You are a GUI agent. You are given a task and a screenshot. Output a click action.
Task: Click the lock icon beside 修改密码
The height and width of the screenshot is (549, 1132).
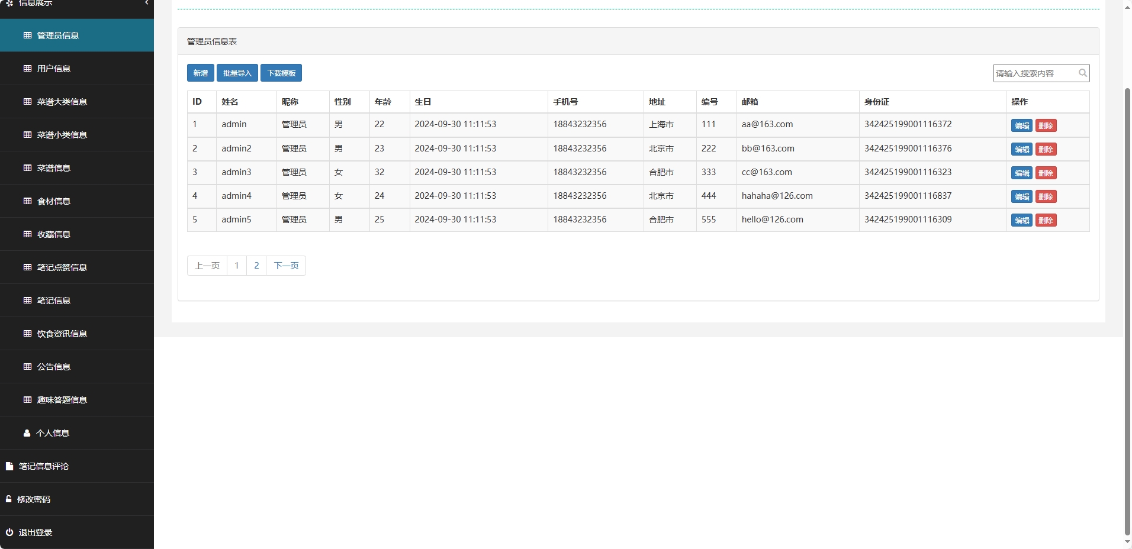(x=9, y=499)
